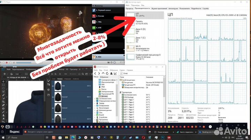Click the Windows Start button
Viewport: 251px width, 140px height.
coord(3,138)
